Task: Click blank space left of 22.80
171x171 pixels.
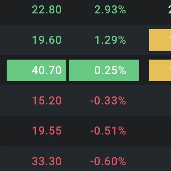Action: [14, 10]
